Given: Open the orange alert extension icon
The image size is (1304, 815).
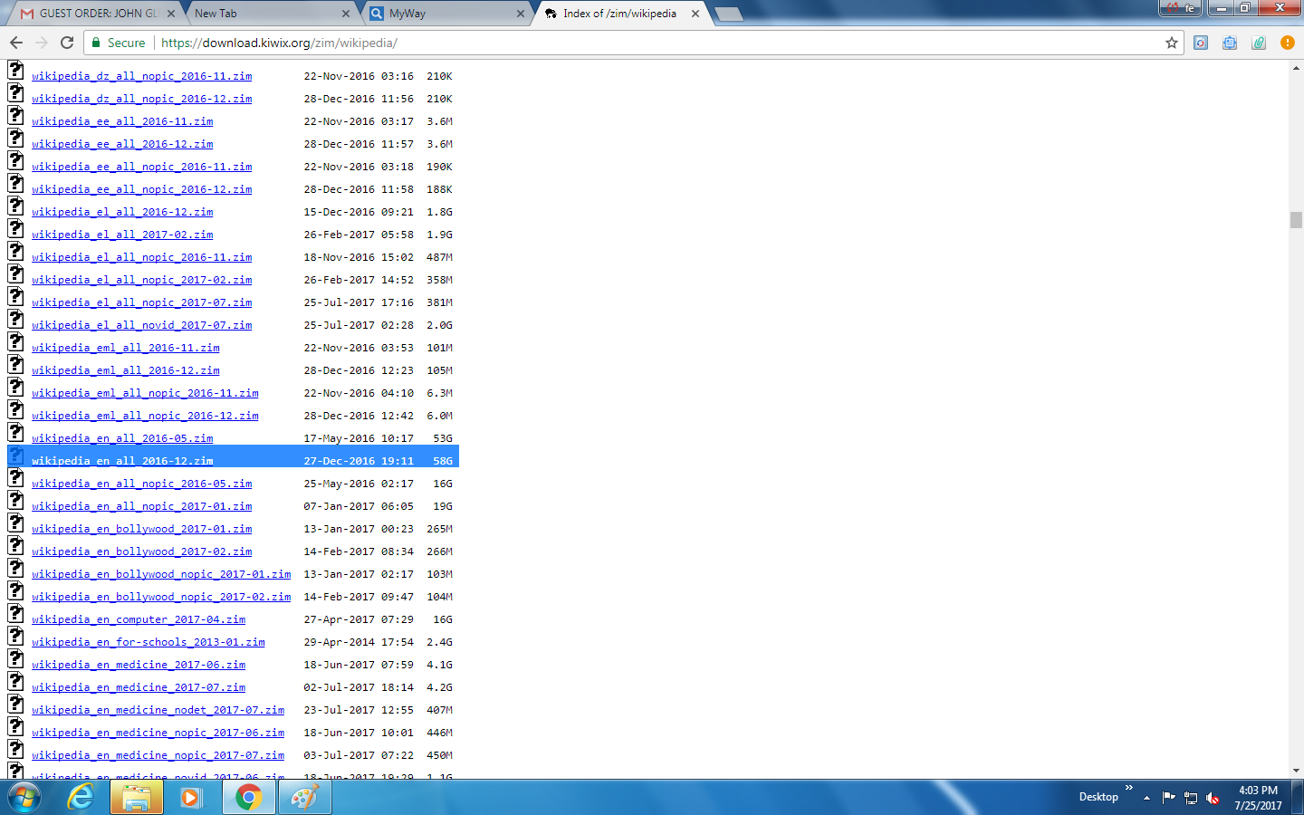Looking at the screenshot, I should (x=1288, y=43).
